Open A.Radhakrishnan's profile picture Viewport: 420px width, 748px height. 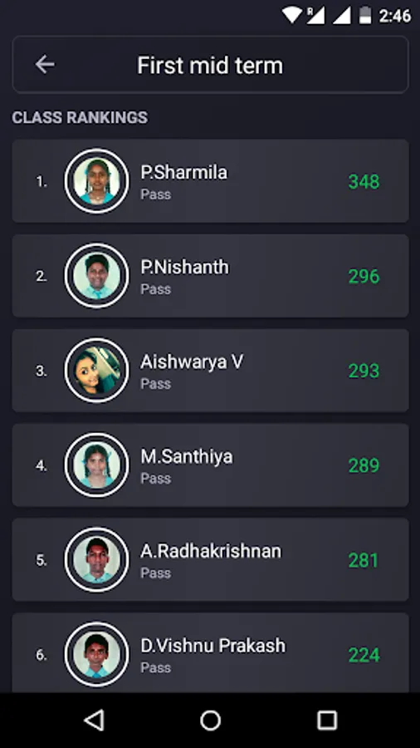pyautogui.click(x=96, y=559)
